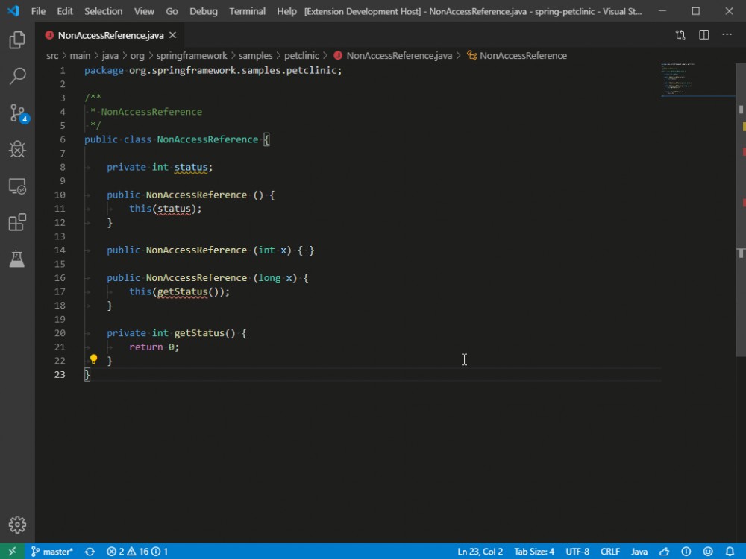Open the Explorer view in the activity bar
This screenshot has width=746, height=559.
coord(18,41)
